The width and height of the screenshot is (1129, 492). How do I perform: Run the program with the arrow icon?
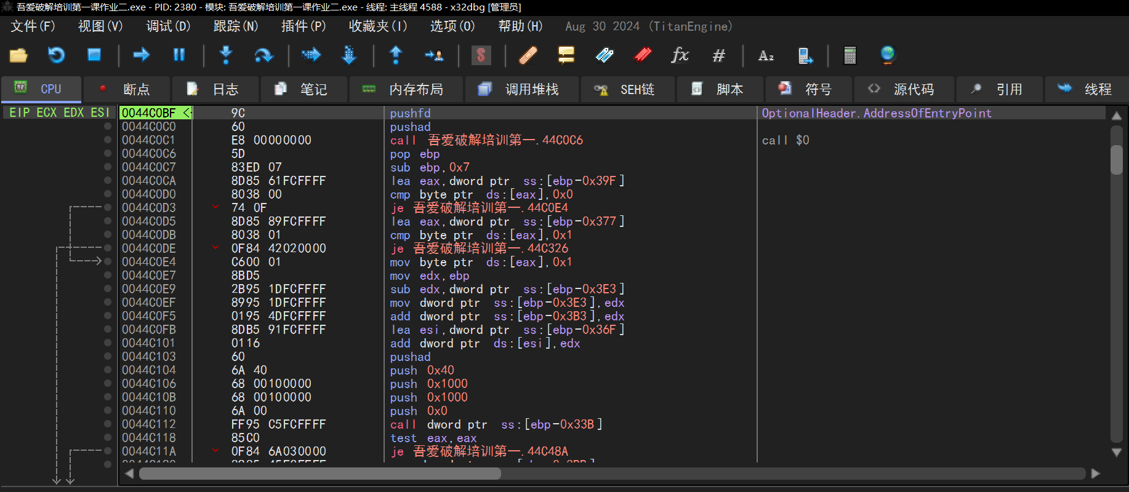pyautogui.click(x=142, y=55)
